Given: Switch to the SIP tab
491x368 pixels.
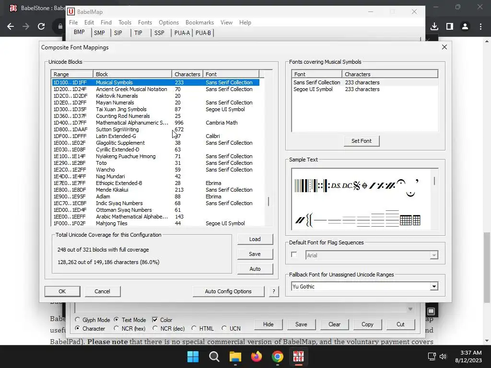Looking at the screenshot, I should [118, 33].
